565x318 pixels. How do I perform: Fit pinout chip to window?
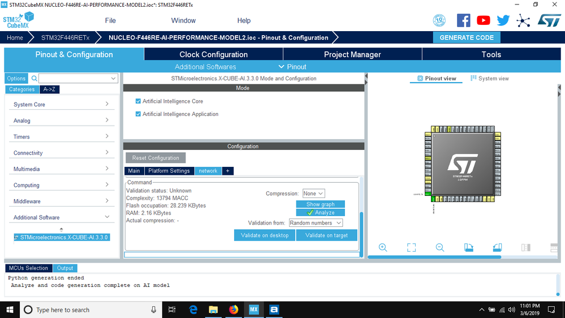point(411,247)
